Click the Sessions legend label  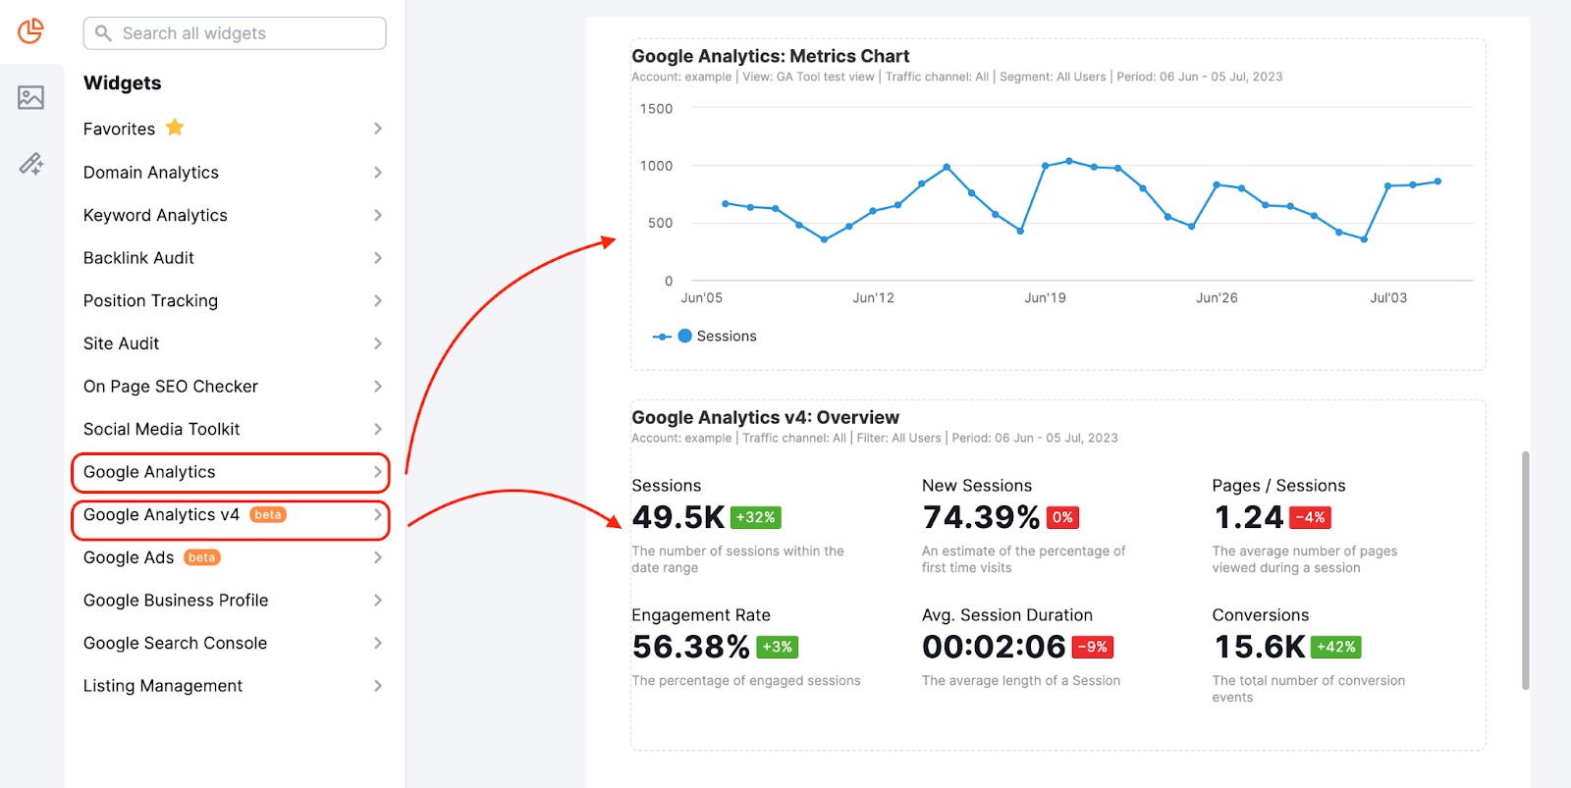(x=727, y=336)
